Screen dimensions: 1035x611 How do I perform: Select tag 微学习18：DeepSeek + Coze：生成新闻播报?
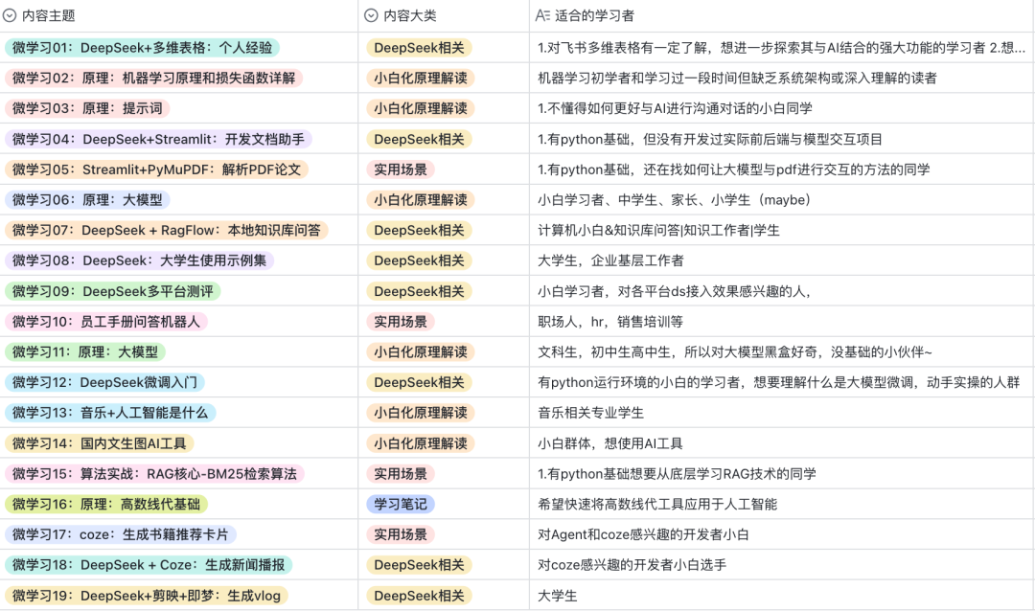coord(149,565)
